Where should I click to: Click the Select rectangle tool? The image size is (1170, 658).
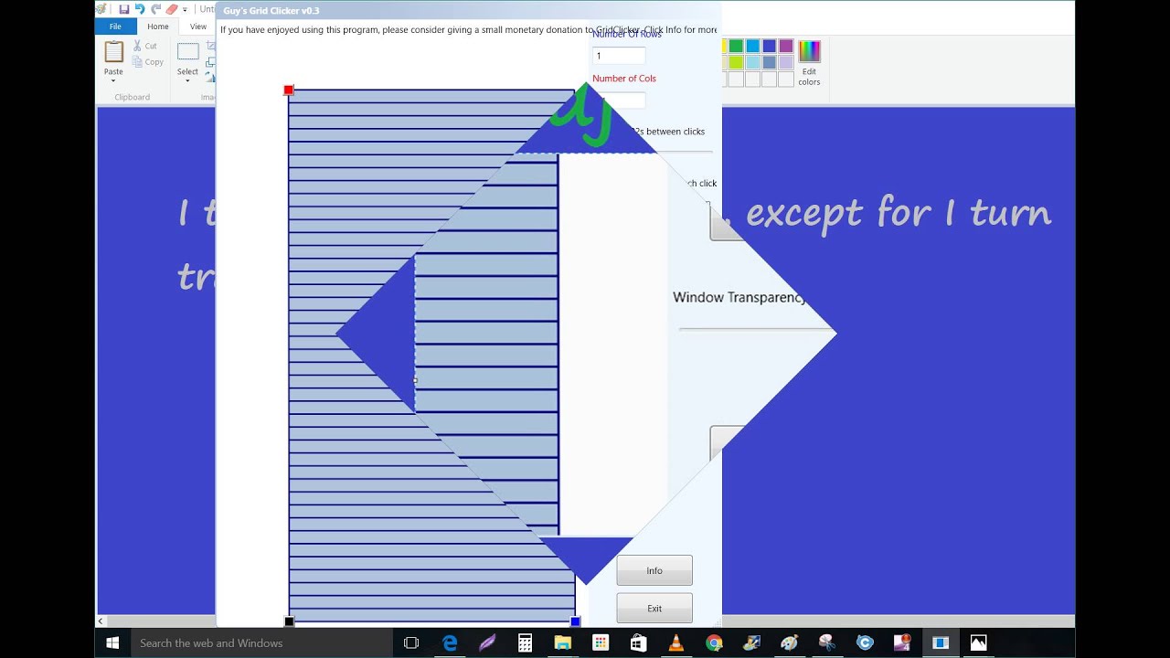pos(187,52)
